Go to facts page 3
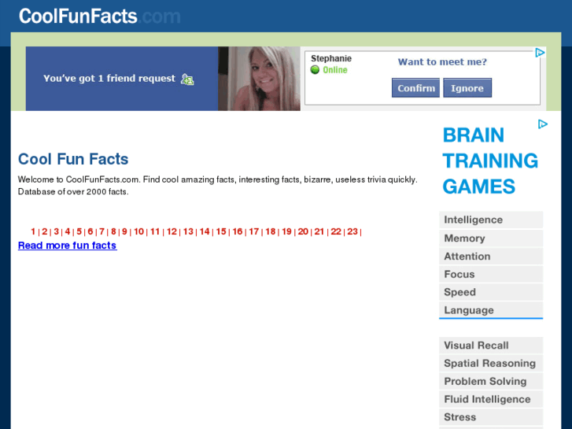This screenshot has height=429, width=572. (x=56, y=231)
